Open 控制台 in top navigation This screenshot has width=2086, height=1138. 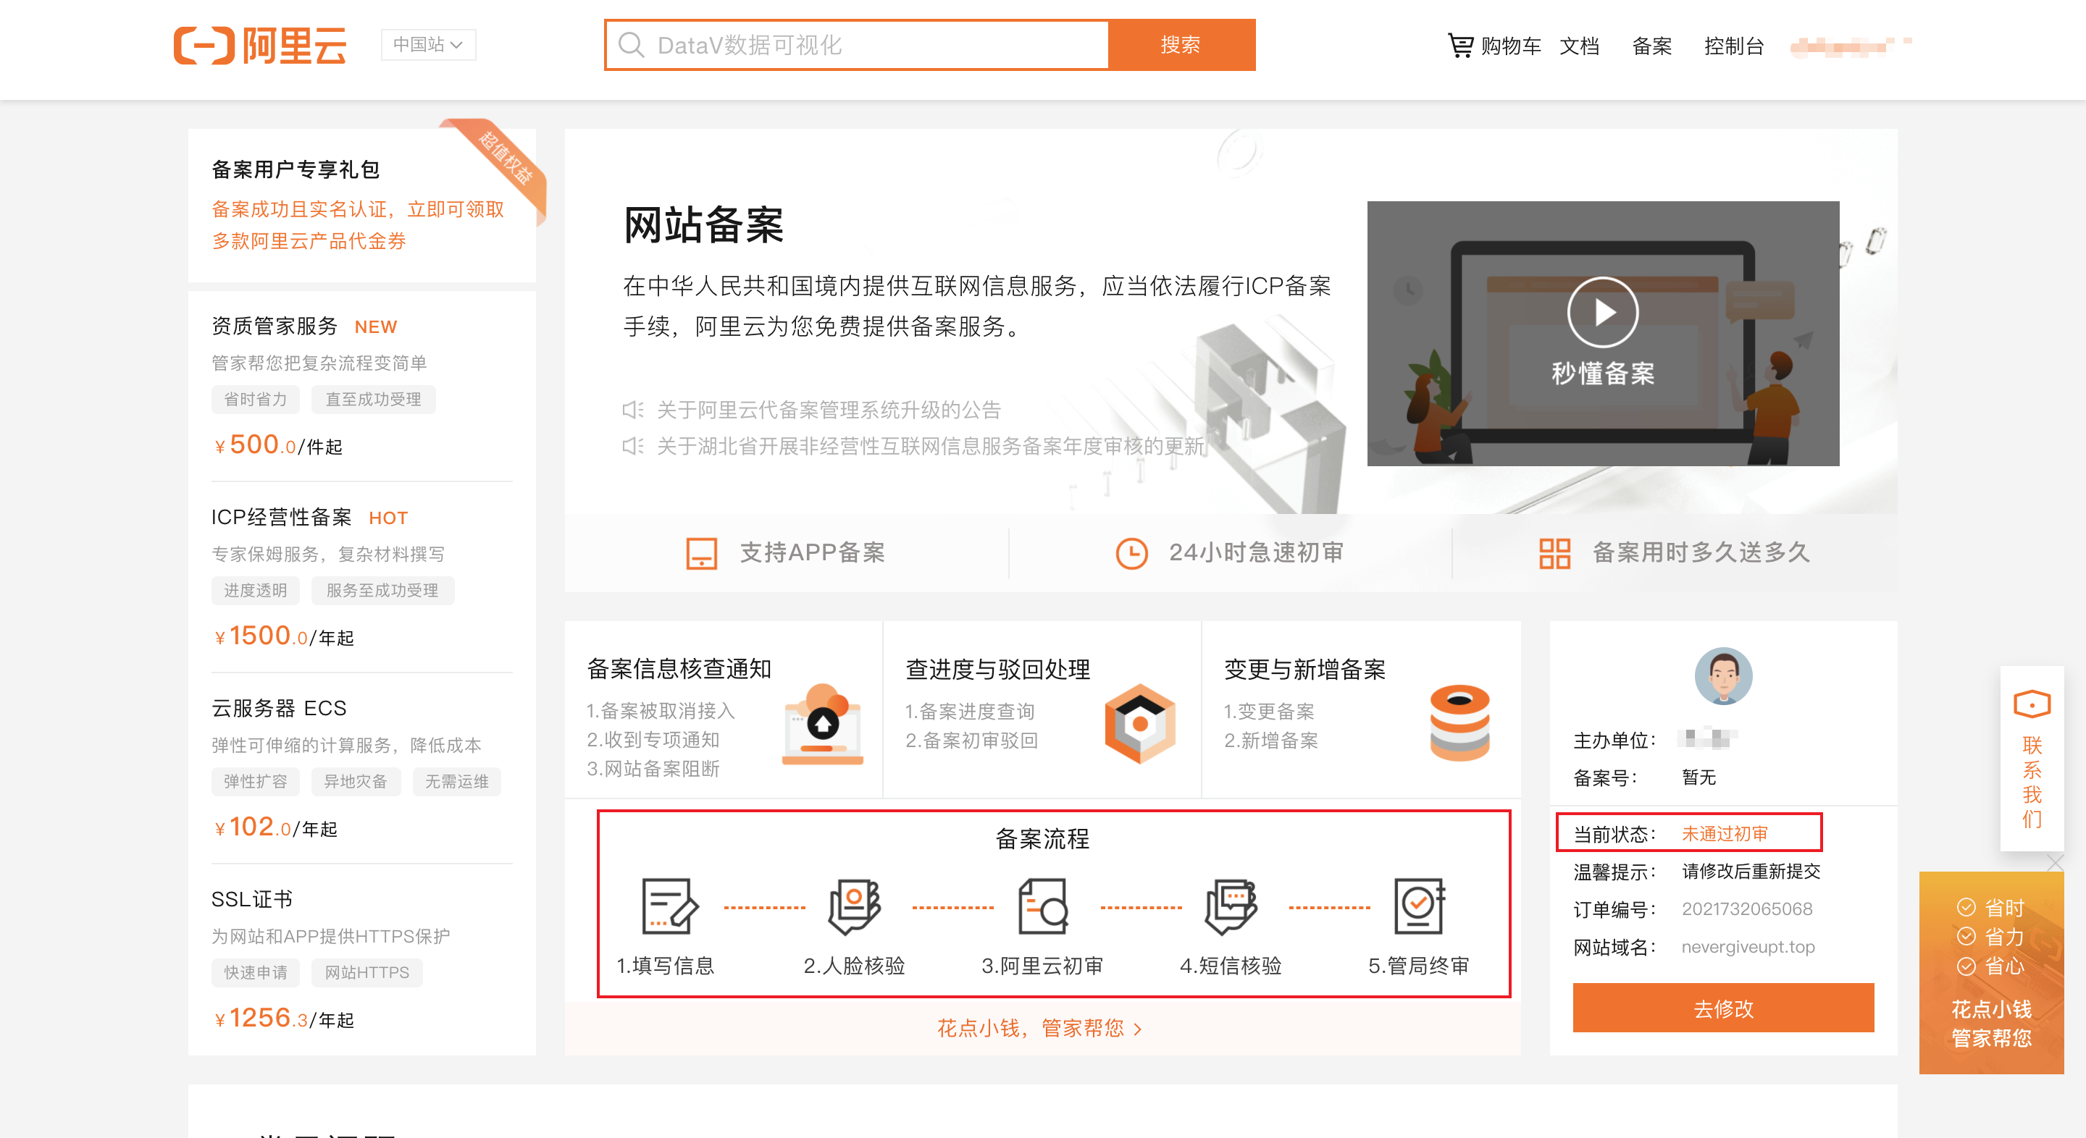(x=1734, y=46)
